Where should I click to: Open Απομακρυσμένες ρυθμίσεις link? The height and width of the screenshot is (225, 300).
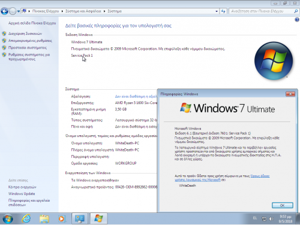point(30,41)
